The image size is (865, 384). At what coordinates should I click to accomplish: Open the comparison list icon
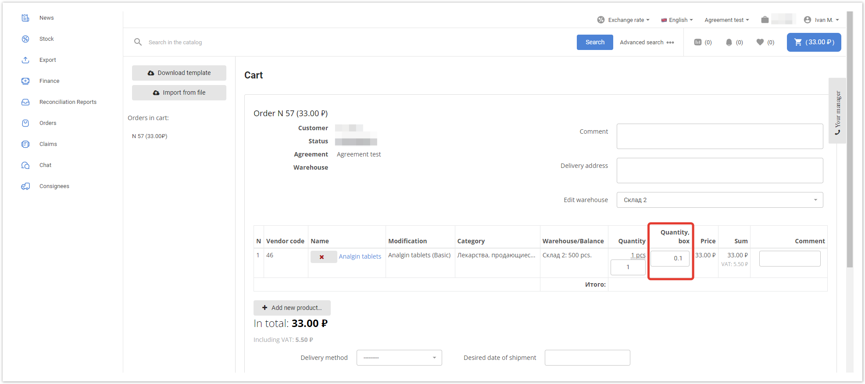pos(697,42)
